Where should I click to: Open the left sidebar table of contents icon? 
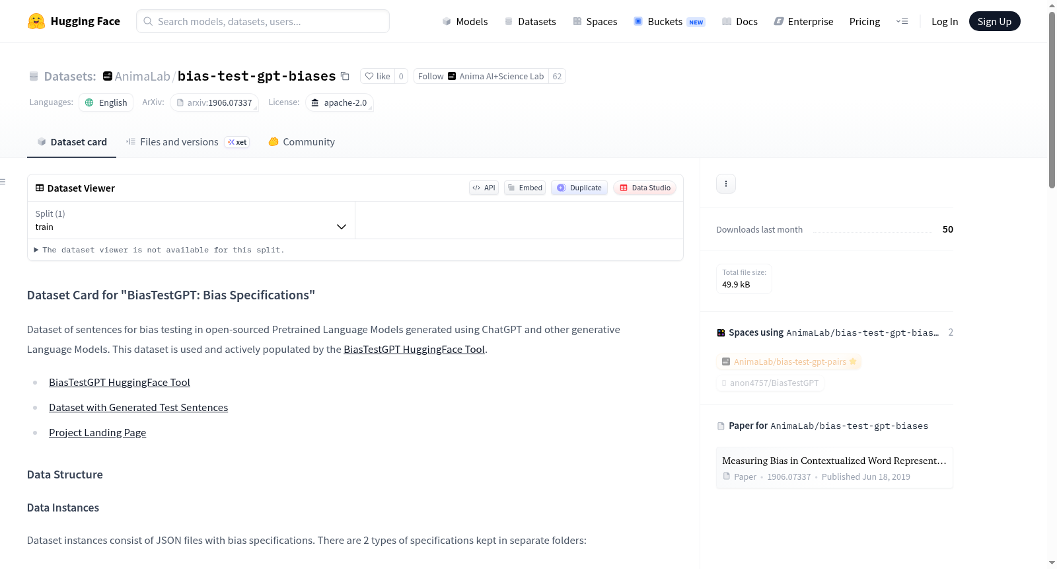pos(3,182)
